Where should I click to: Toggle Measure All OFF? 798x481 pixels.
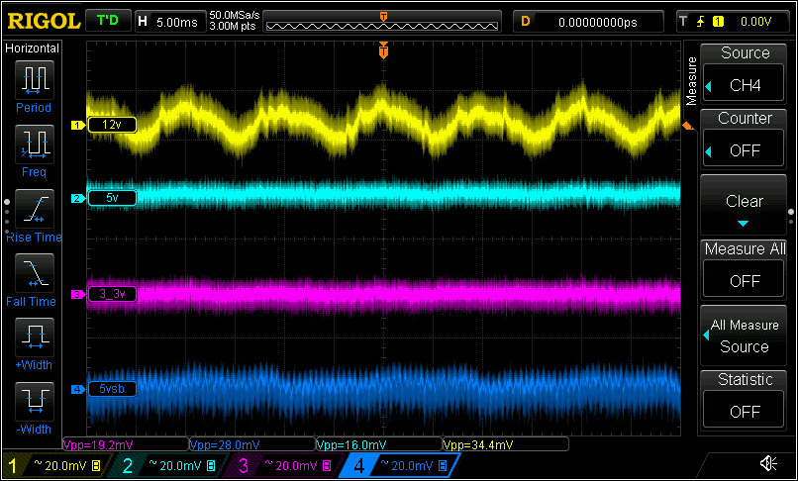point(743,269)
